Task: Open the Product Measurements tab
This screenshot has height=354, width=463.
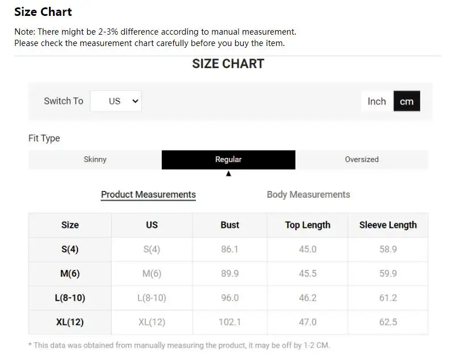Action: [x=148, y=194]
